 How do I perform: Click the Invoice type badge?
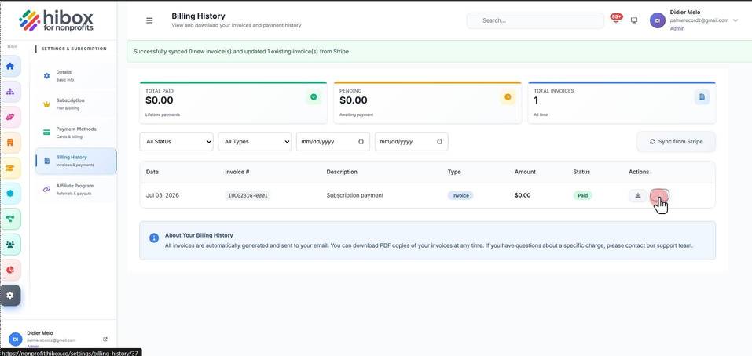[x=460, y=196]
